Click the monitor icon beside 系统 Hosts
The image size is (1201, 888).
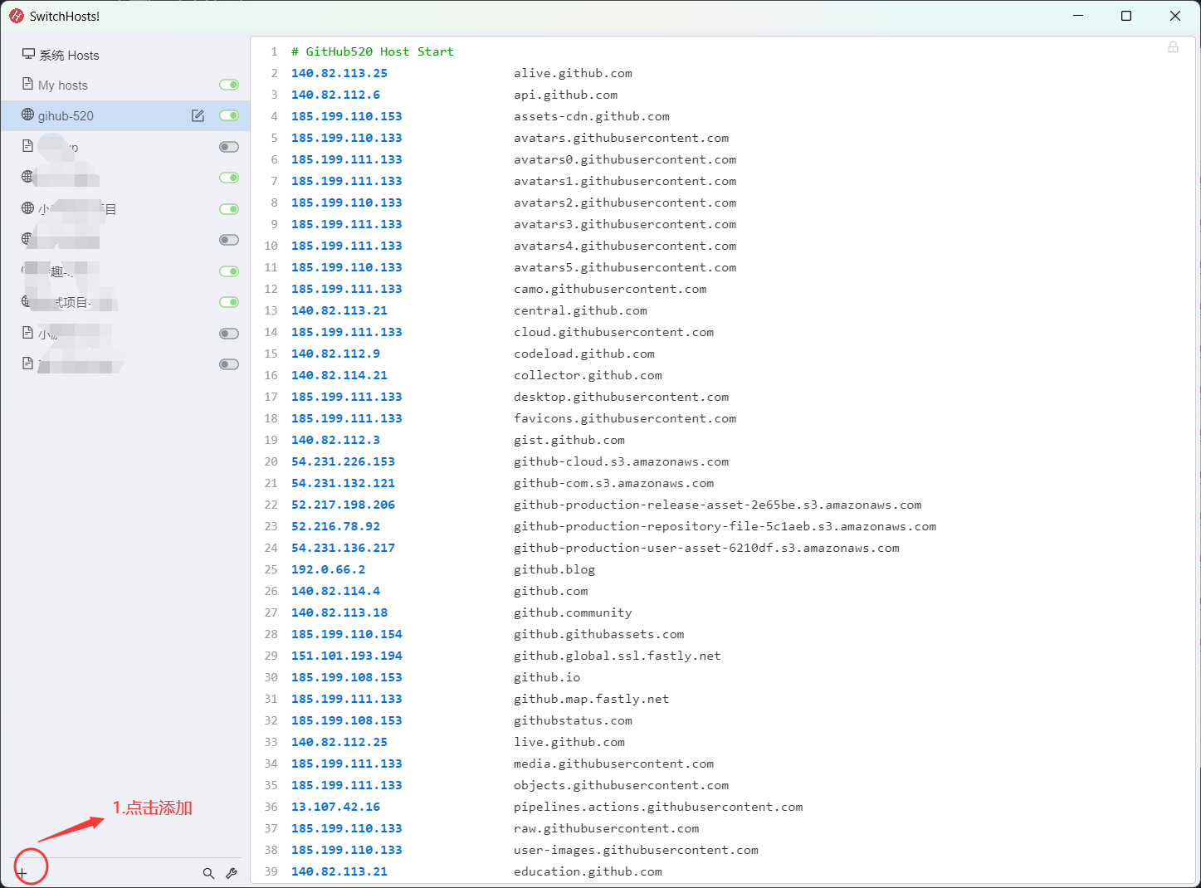(27, 54)
